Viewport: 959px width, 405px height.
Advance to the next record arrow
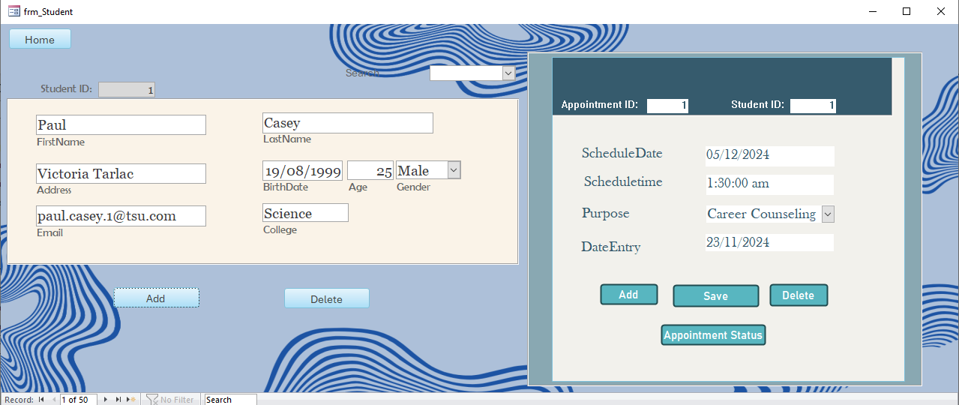click(x=106, y=400)
